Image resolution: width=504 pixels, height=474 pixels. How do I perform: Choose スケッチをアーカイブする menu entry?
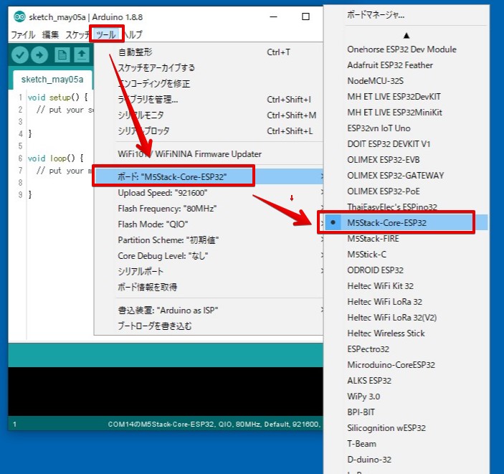point(209,68)
